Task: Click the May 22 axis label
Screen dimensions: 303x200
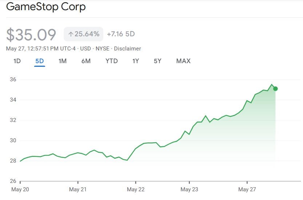Action: tap(136, 189)
